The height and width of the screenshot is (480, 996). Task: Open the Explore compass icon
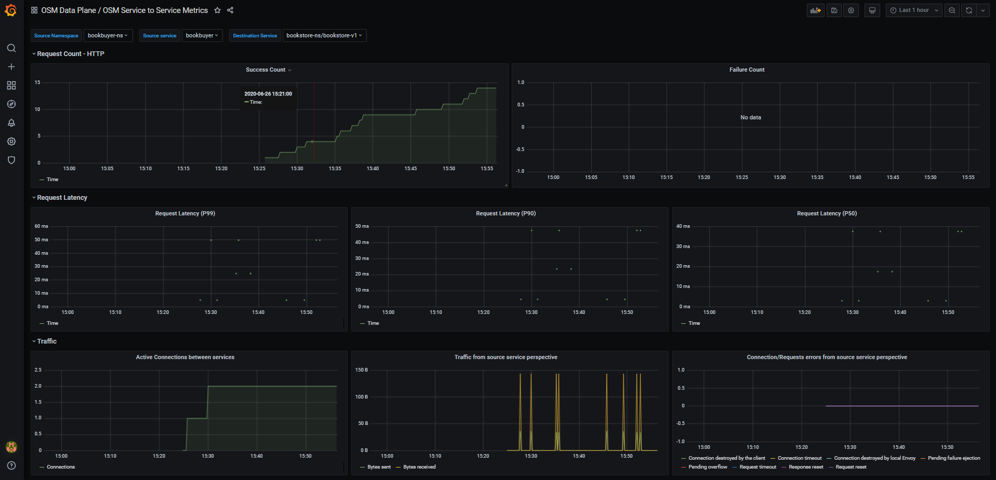tap(11, 104)
